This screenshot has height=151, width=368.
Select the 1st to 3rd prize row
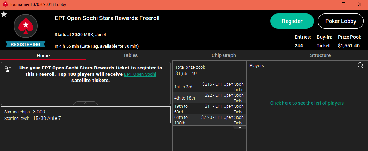[x=209, y=87]
